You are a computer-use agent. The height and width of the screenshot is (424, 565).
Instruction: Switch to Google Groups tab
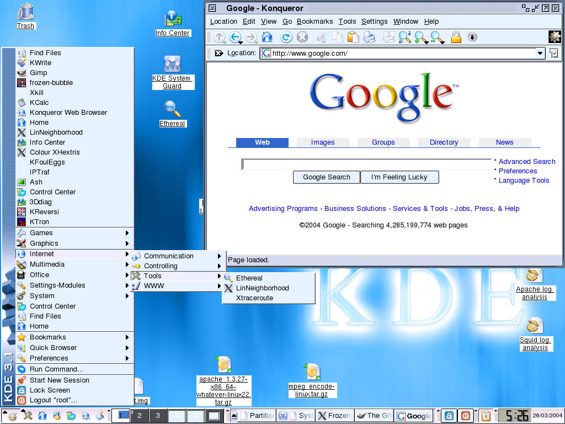click(x=383, y=142)
